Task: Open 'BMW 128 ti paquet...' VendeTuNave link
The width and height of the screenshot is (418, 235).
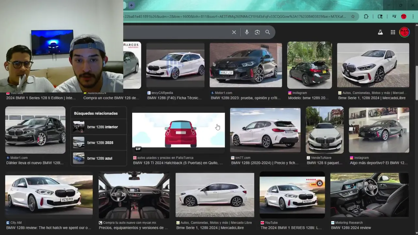Action: (x=325, y=163)
